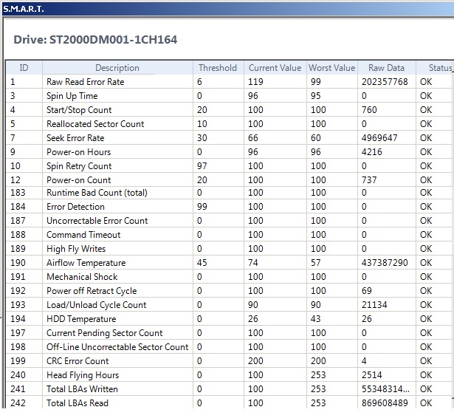Select the Error Detection row
The height and width of the screenshot is (418, 454).
pos(230,207)
